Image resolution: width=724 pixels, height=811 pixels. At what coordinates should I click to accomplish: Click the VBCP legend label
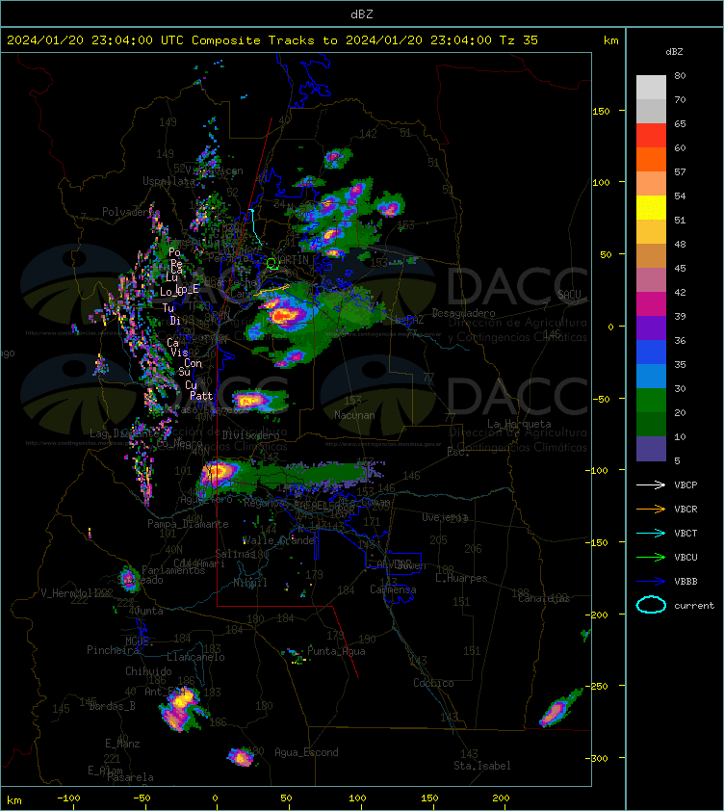(x=685, y=485)
